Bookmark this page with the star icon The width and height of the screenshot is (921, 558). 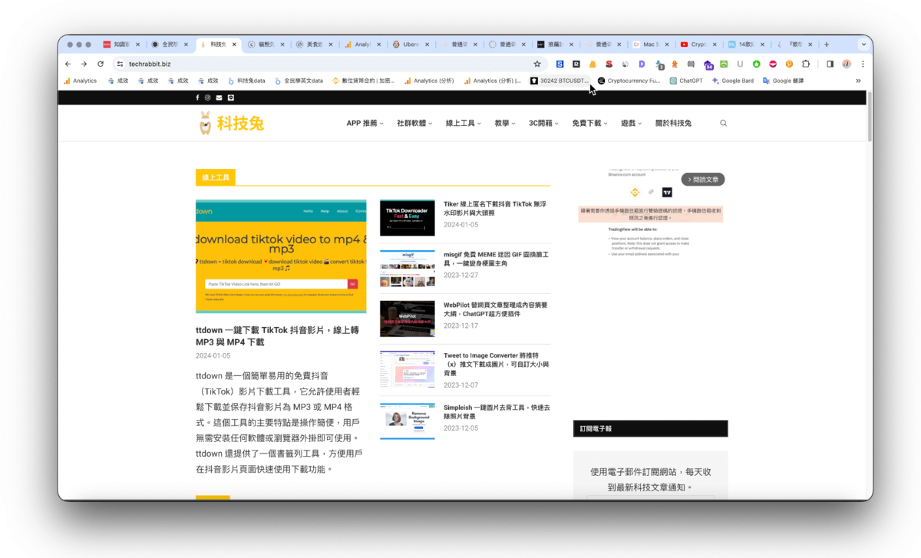click(x=537, y=64)
